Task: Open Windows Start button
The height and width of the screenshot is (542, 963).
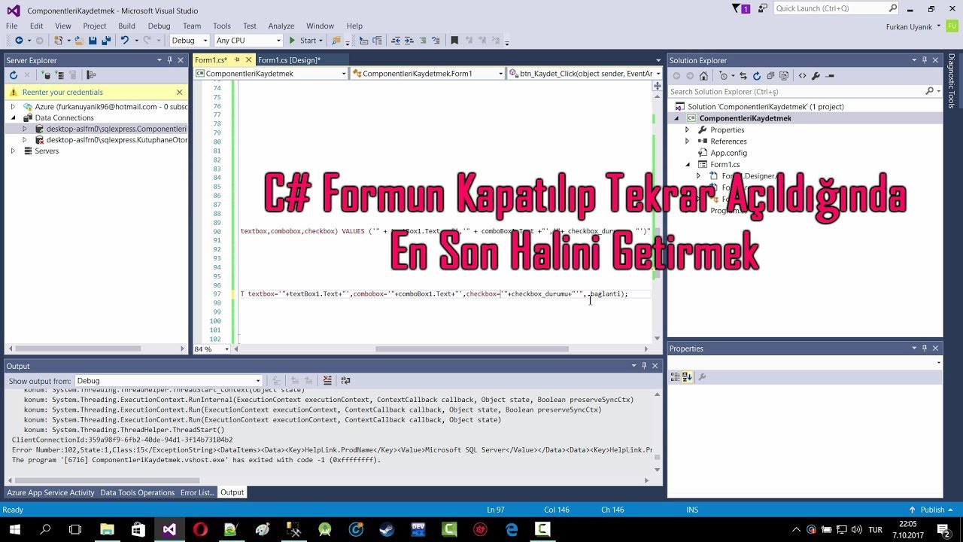Action: coord(14,529)
